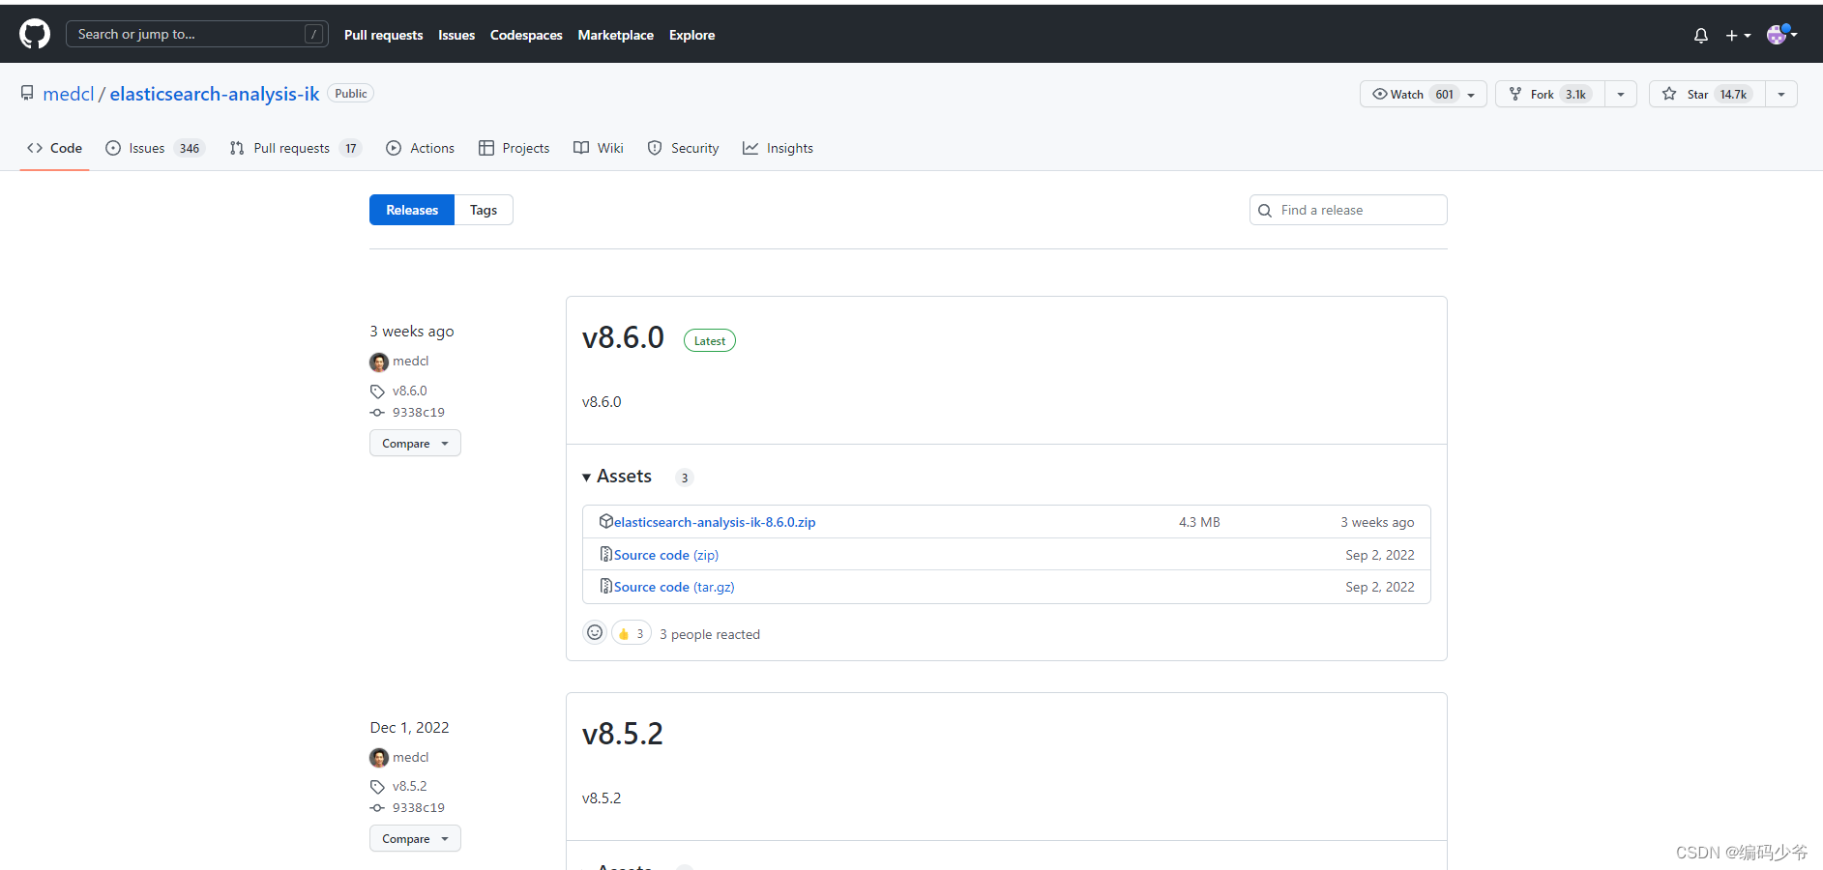Focus the Search or jump to field
Image resolution: width=1823 pixels, height=870 pixels.
pos(197,34)
